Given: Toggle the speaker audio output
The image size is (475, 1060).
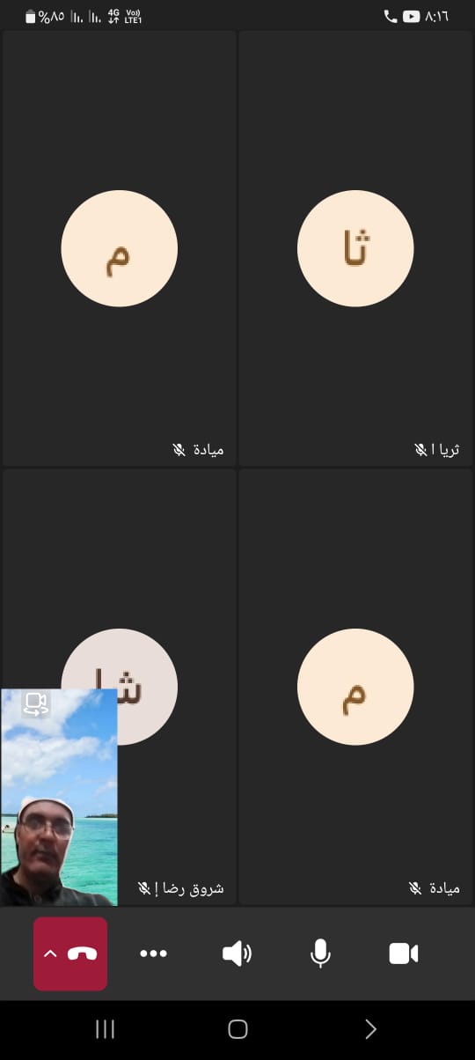Looking at the screenshot, I should click(237, 953).
